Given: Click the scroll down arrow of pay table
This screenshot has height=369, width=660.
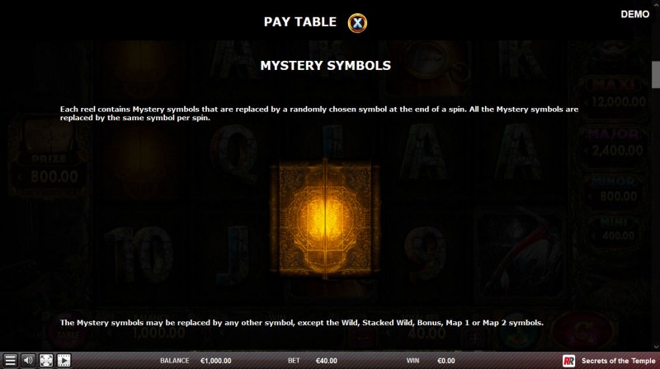Looking at the screenshot, I should (655, 347).
